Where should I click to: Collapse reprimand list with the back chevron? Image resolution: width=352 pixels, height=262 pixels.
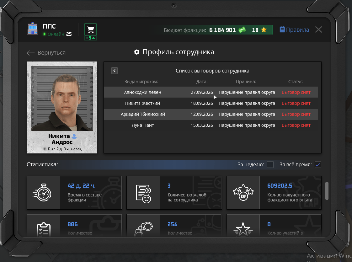point(114,71)
